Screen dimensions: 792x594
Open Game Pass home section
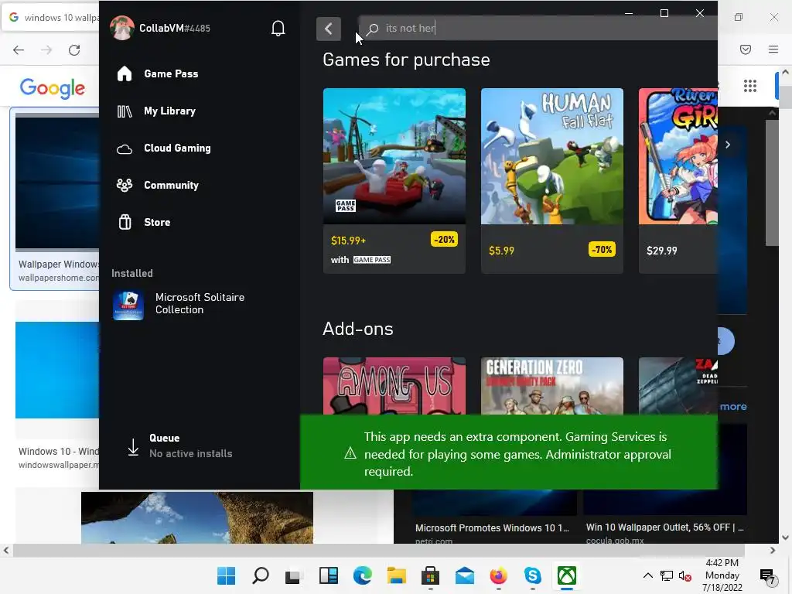tap(171, 73)
